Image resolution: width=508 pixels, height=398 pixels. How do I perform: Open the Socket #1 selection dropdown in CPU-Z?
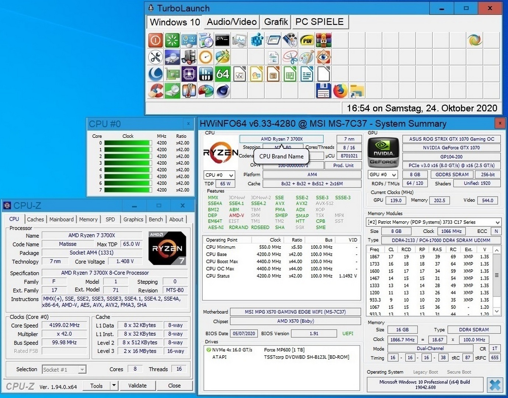click(64, 369)
